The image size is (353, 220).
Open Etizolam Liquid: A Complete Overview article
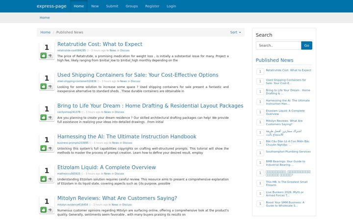(x=106, y=168)
